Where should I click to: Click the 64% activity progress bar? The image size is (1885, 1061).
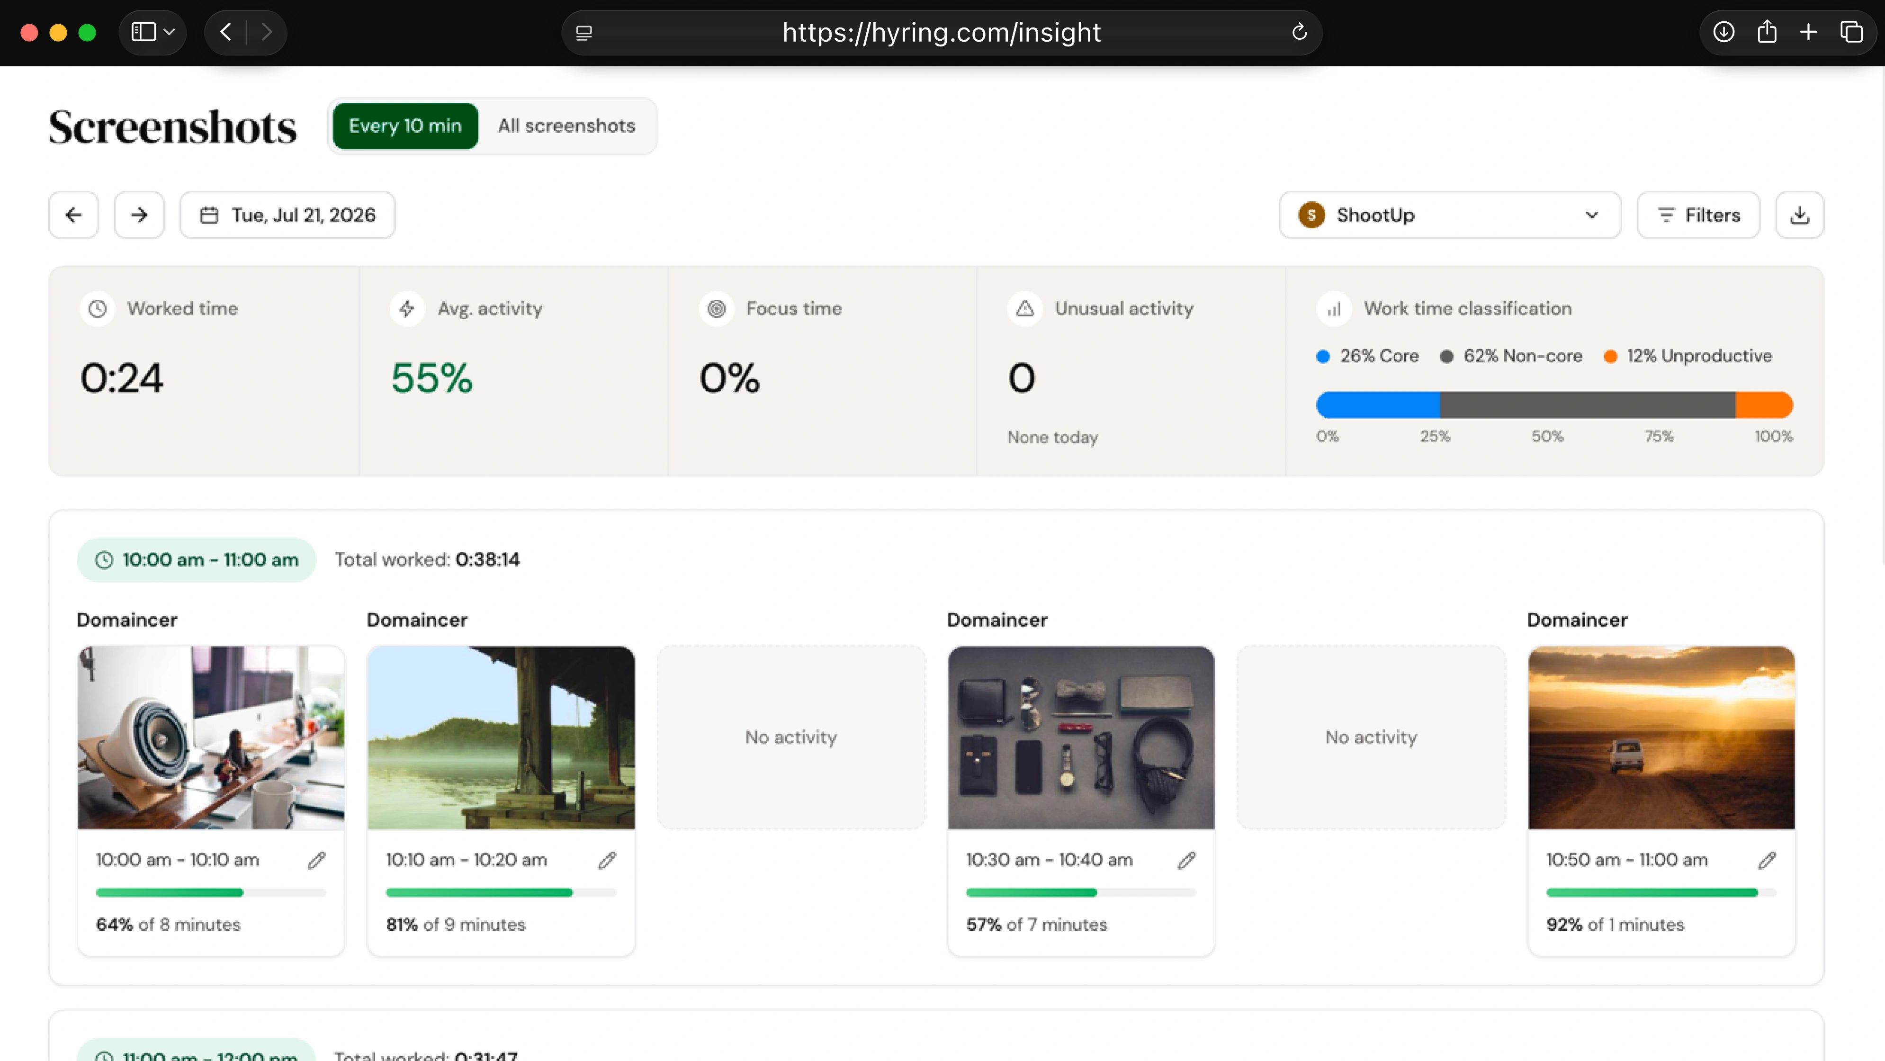tap(211, 893)
